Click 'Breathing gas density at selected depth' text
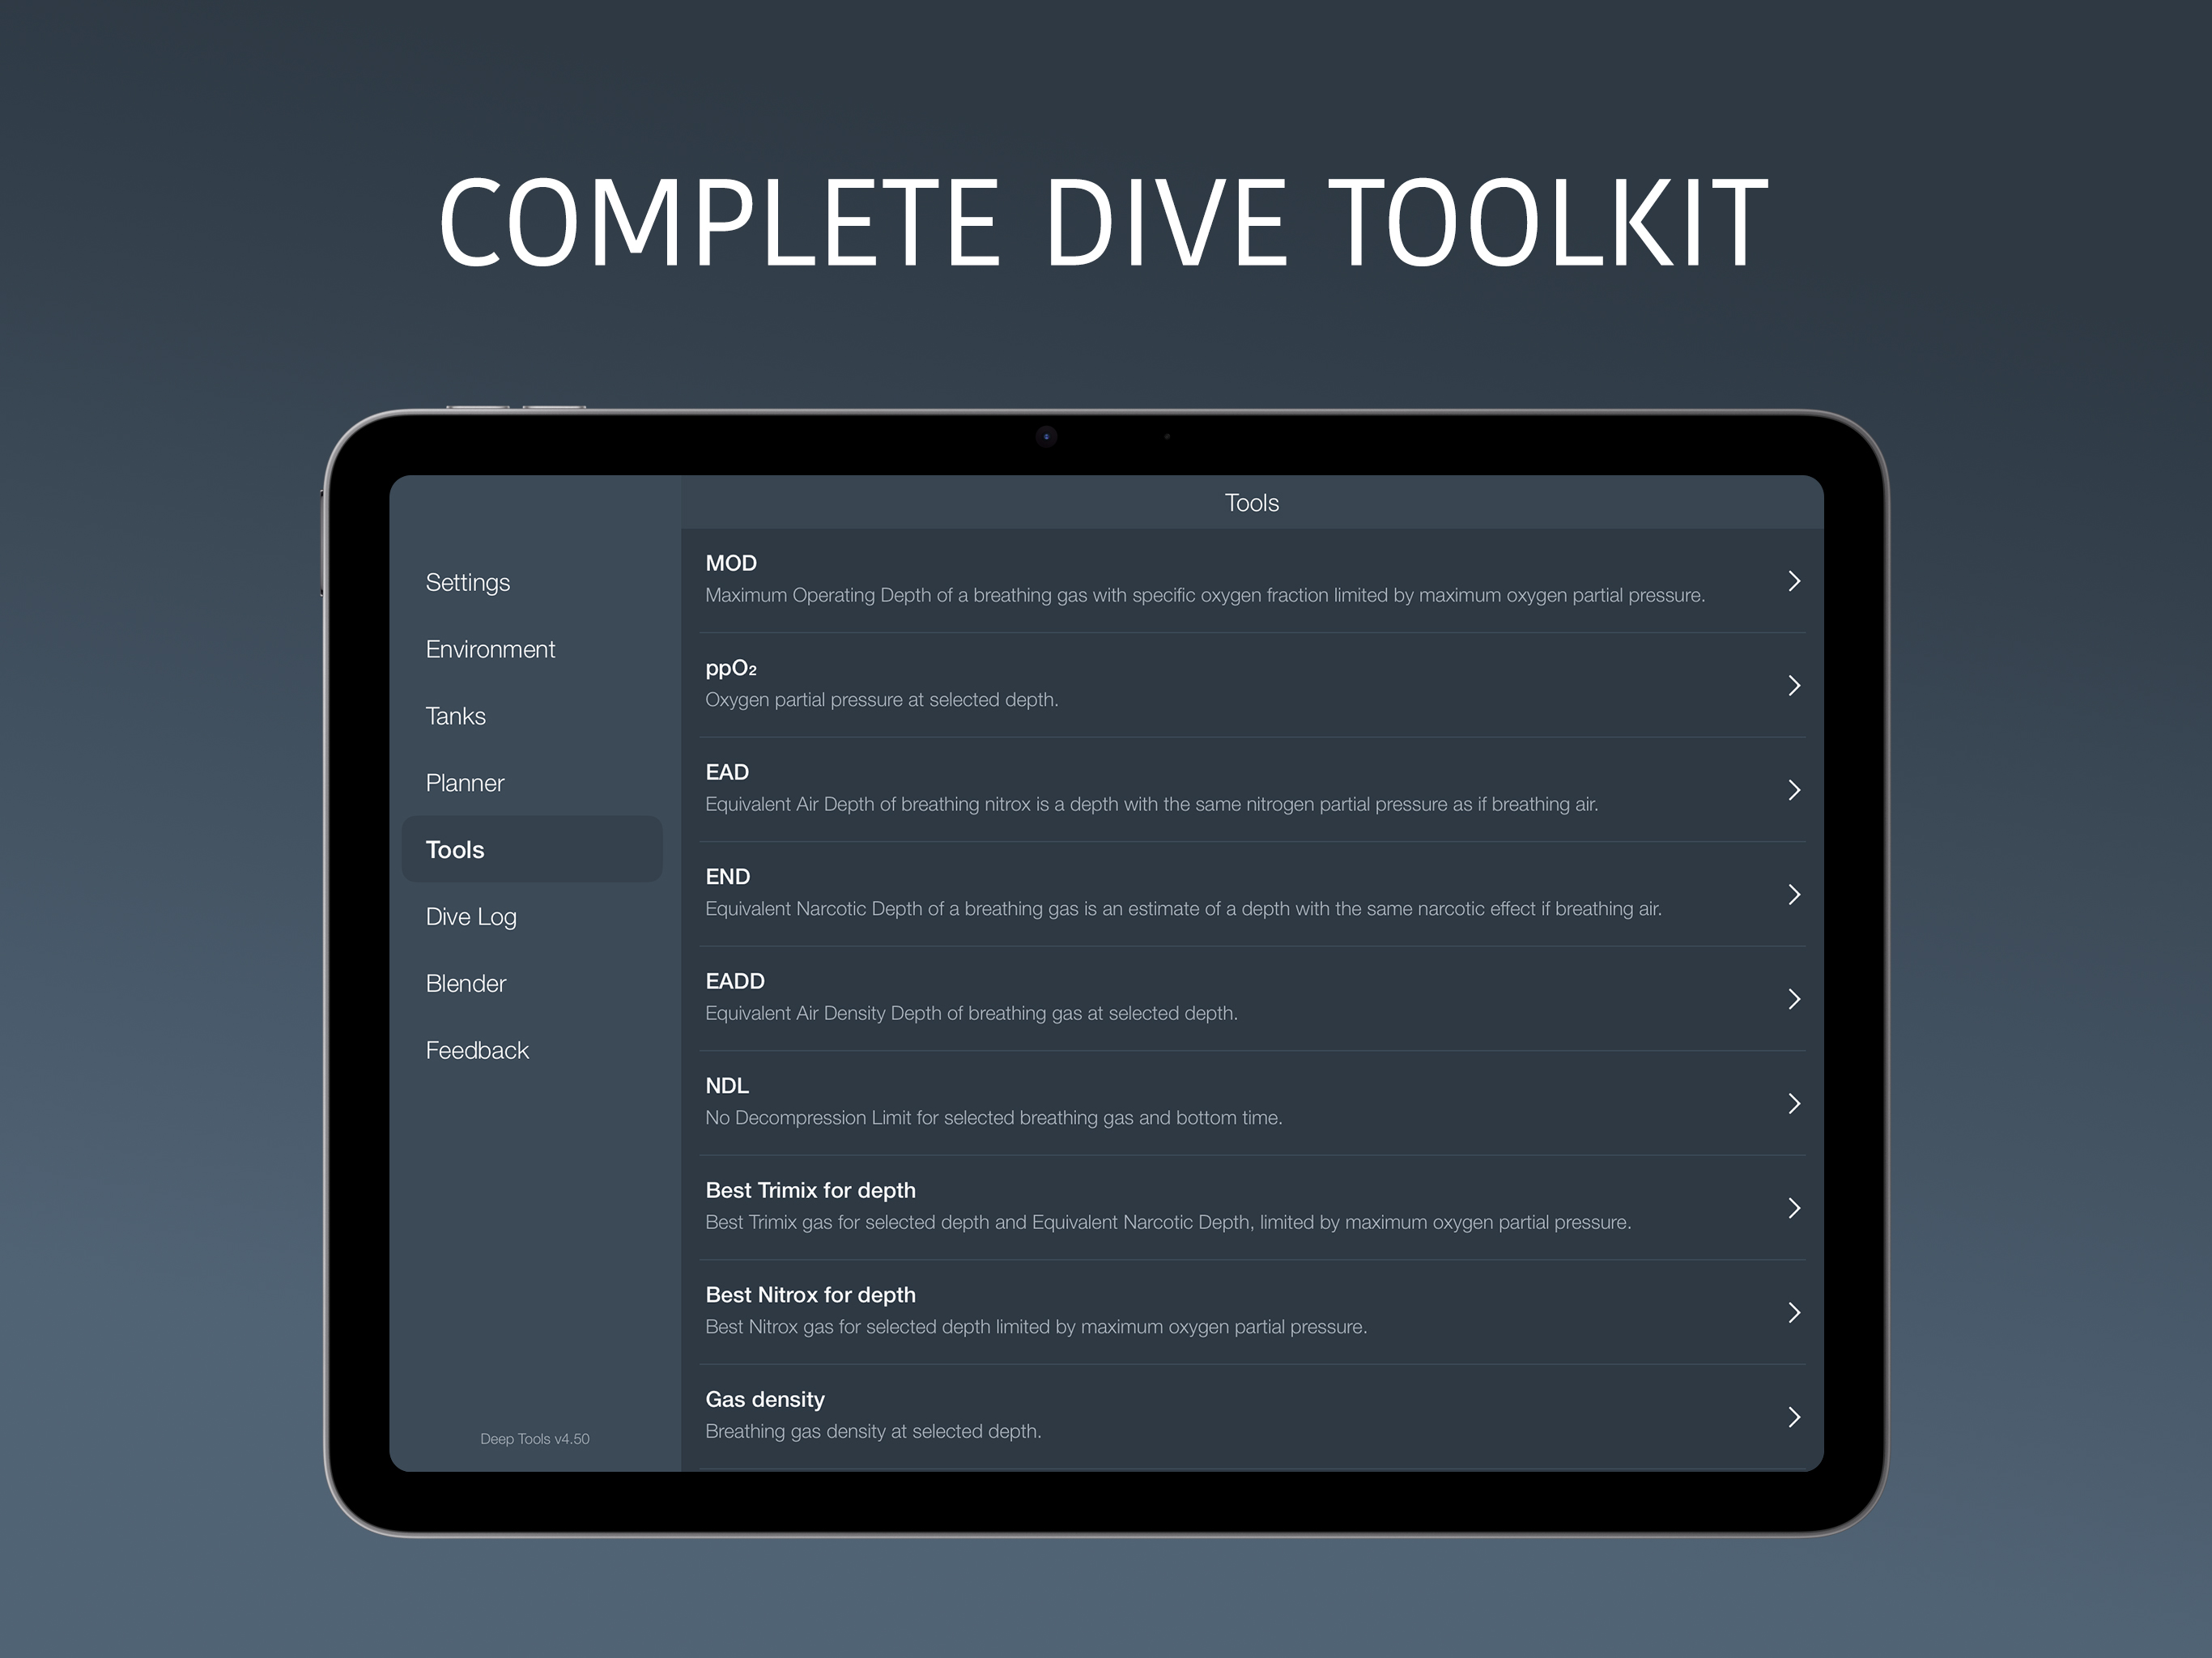The height and width of the screenshot is (1658, 2212). point(873,1431)
